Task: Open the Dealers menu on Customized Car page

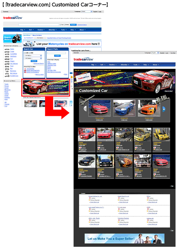Action: point(113,65)
